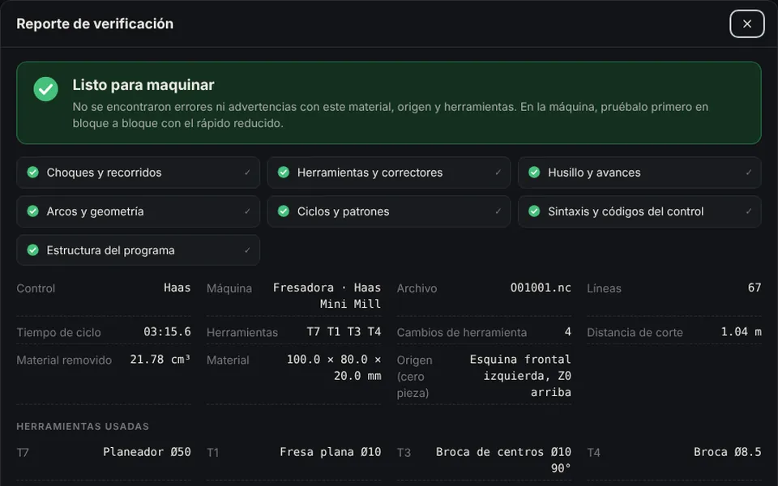
Task: Expand the Choques y recorridos row chevron
Action: [x=247, y=173]
